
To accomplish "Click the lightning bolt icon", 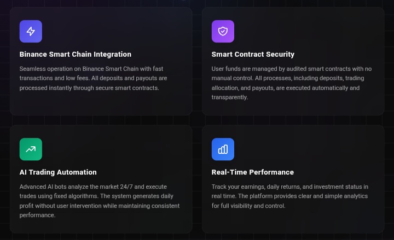I will [31, 31].
